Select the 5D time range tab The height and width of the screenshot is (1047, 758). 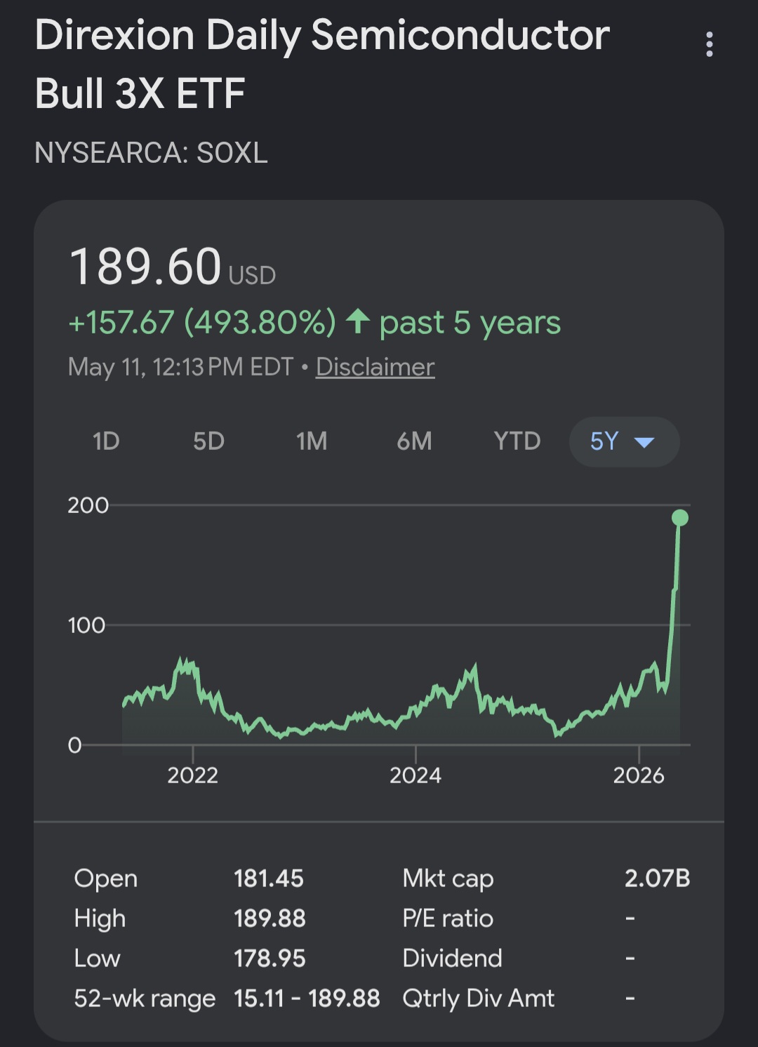208,441
